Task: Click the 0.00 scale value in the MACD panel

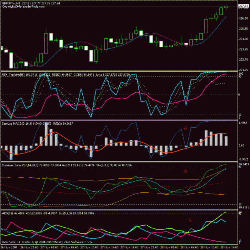Action: click(x=241, y=146)
